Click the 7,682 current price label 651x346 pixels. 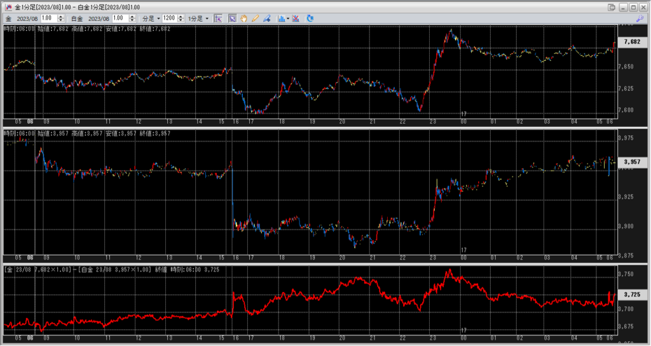click(x=632, y=42)
